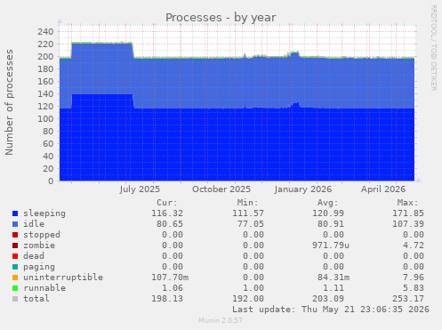Click uninterruptible current value 107.70m
The width and height of the screenshot is (442, 330).
170,278
